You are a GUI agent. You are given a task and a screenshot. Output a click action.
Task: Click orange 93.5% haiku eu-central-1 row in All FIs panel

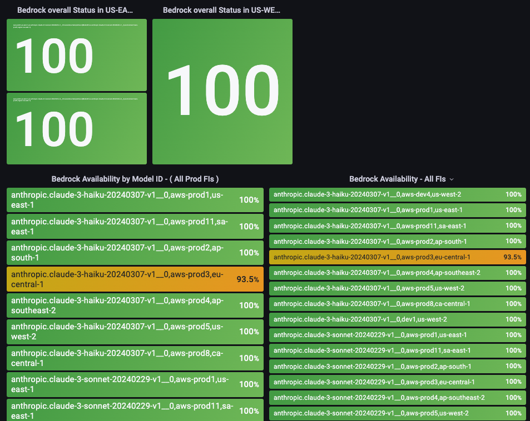click(398, 257)
